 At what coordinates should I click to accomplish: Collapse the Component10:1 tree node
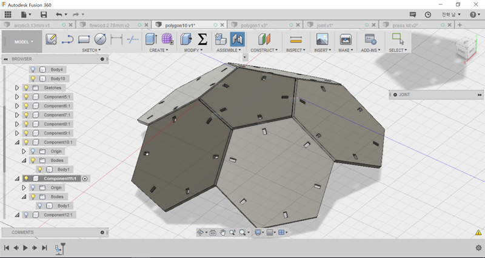point(17,142)
